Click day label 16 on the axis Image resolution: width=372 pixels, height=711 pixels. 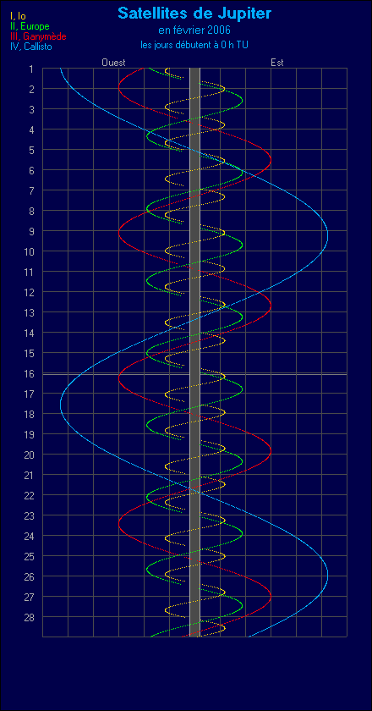pyautogui.click(x=30, y=373)
